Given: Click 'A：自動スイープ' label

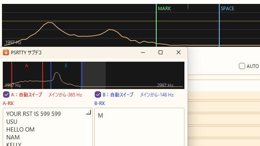Looking at the screenshot, I should (x=27, y=95).
